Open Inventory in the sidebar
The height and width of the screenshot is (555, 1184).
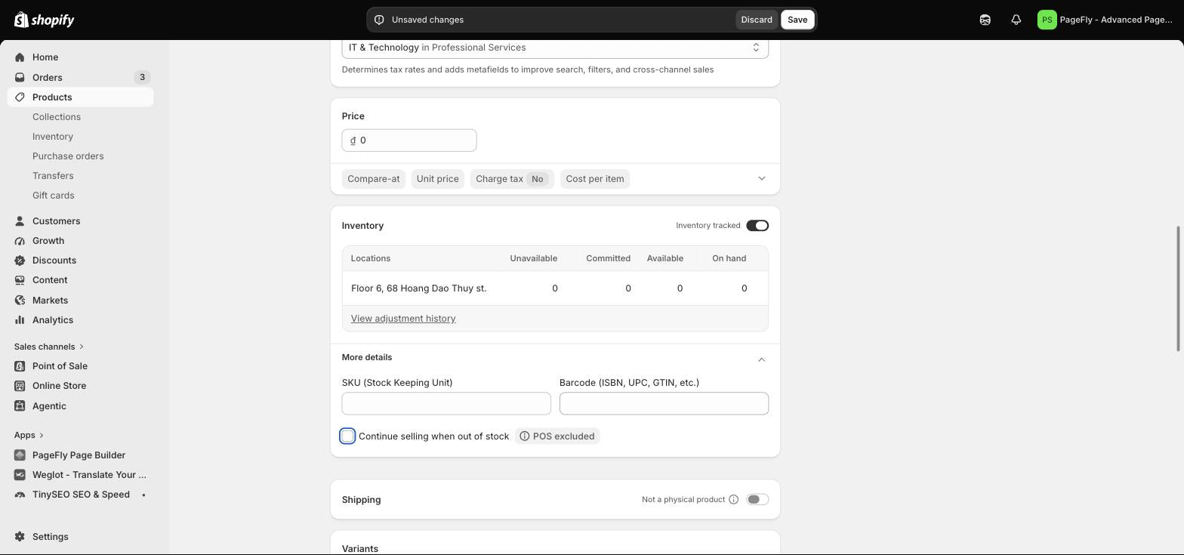tap(53, 137)
